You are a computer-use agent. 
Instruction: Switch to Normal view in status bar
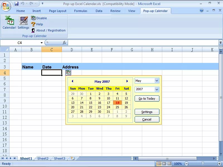point(159,164)
